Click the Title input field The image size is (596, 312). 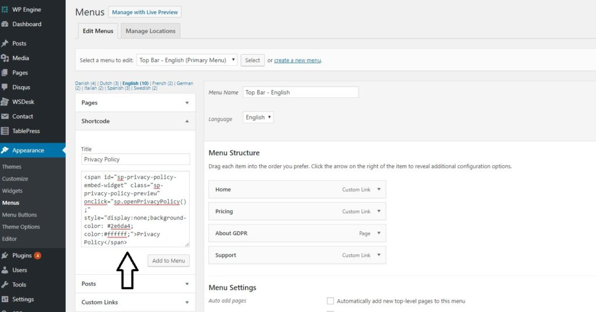click(135, 159)
